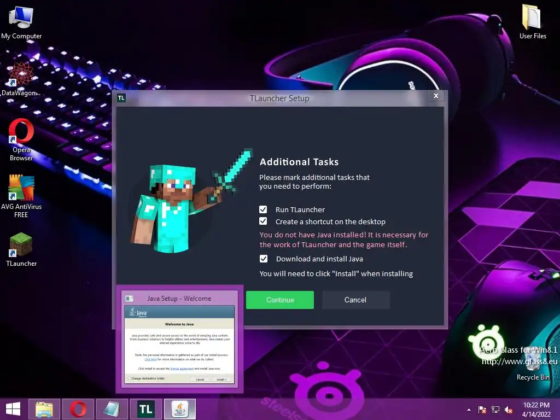560x420 pixels.
Task: Click the Download and install Java label
Action: click(x=319, y=259)
